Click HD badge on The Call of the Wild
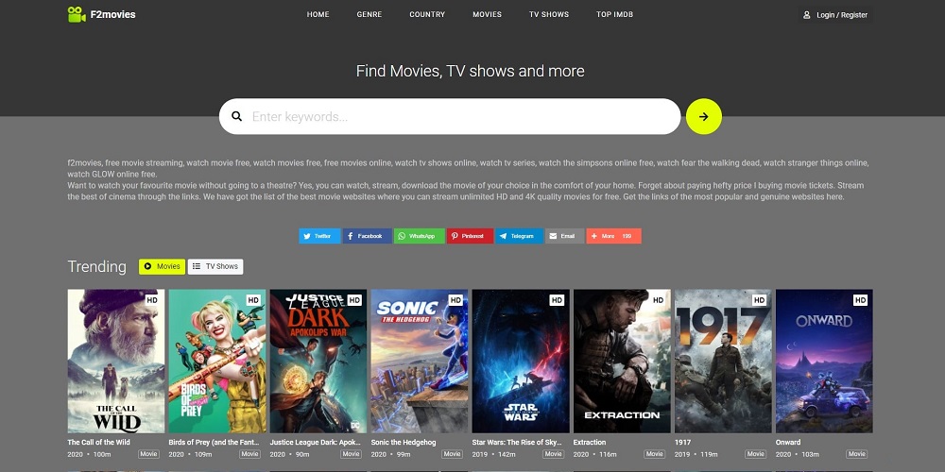This screenshot has height=472, width=945. pyautogui.click(x=152, y=300)
